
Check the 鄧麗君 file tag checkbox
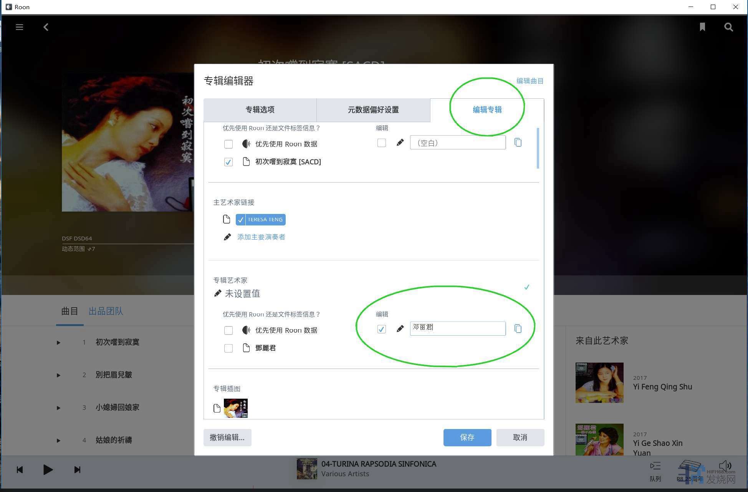click(x=228, y=348)
